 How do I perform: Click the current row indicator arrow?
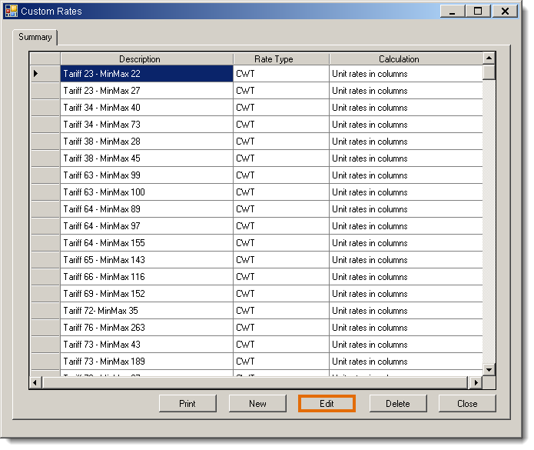(x=35, y=74)
